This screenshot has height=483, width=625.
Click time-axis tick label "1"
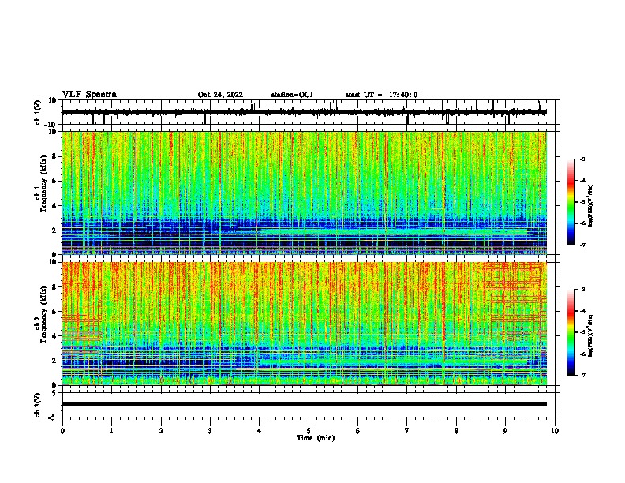click(112, 431)
